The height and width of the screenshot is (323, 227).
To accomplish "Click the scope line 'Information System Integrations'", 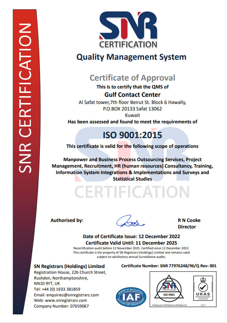I will pyautogui.click(x=132, y=172).
